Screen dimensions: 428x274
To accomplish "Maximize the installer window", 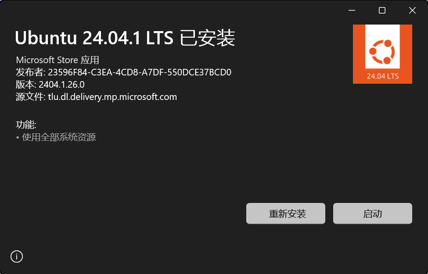I will click(x=382, y=11).
